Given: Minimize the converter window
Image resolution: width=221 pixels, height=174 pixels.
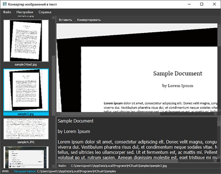Looking at the screenshot, I should coord(189,4).
